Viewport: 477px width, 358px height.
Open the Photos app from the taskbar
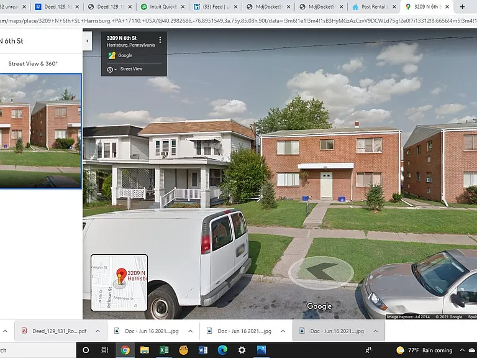point(261,350)
